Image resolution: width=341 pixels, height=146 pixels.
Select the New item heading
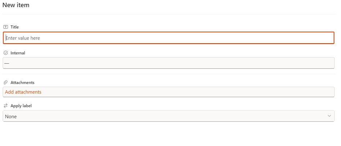pyautogui.click(x=16, y=5)
